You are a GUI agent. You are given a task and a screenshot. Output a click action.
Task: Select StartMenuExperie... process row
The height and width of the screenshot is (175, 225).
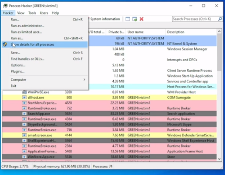[x=109, y=103]
